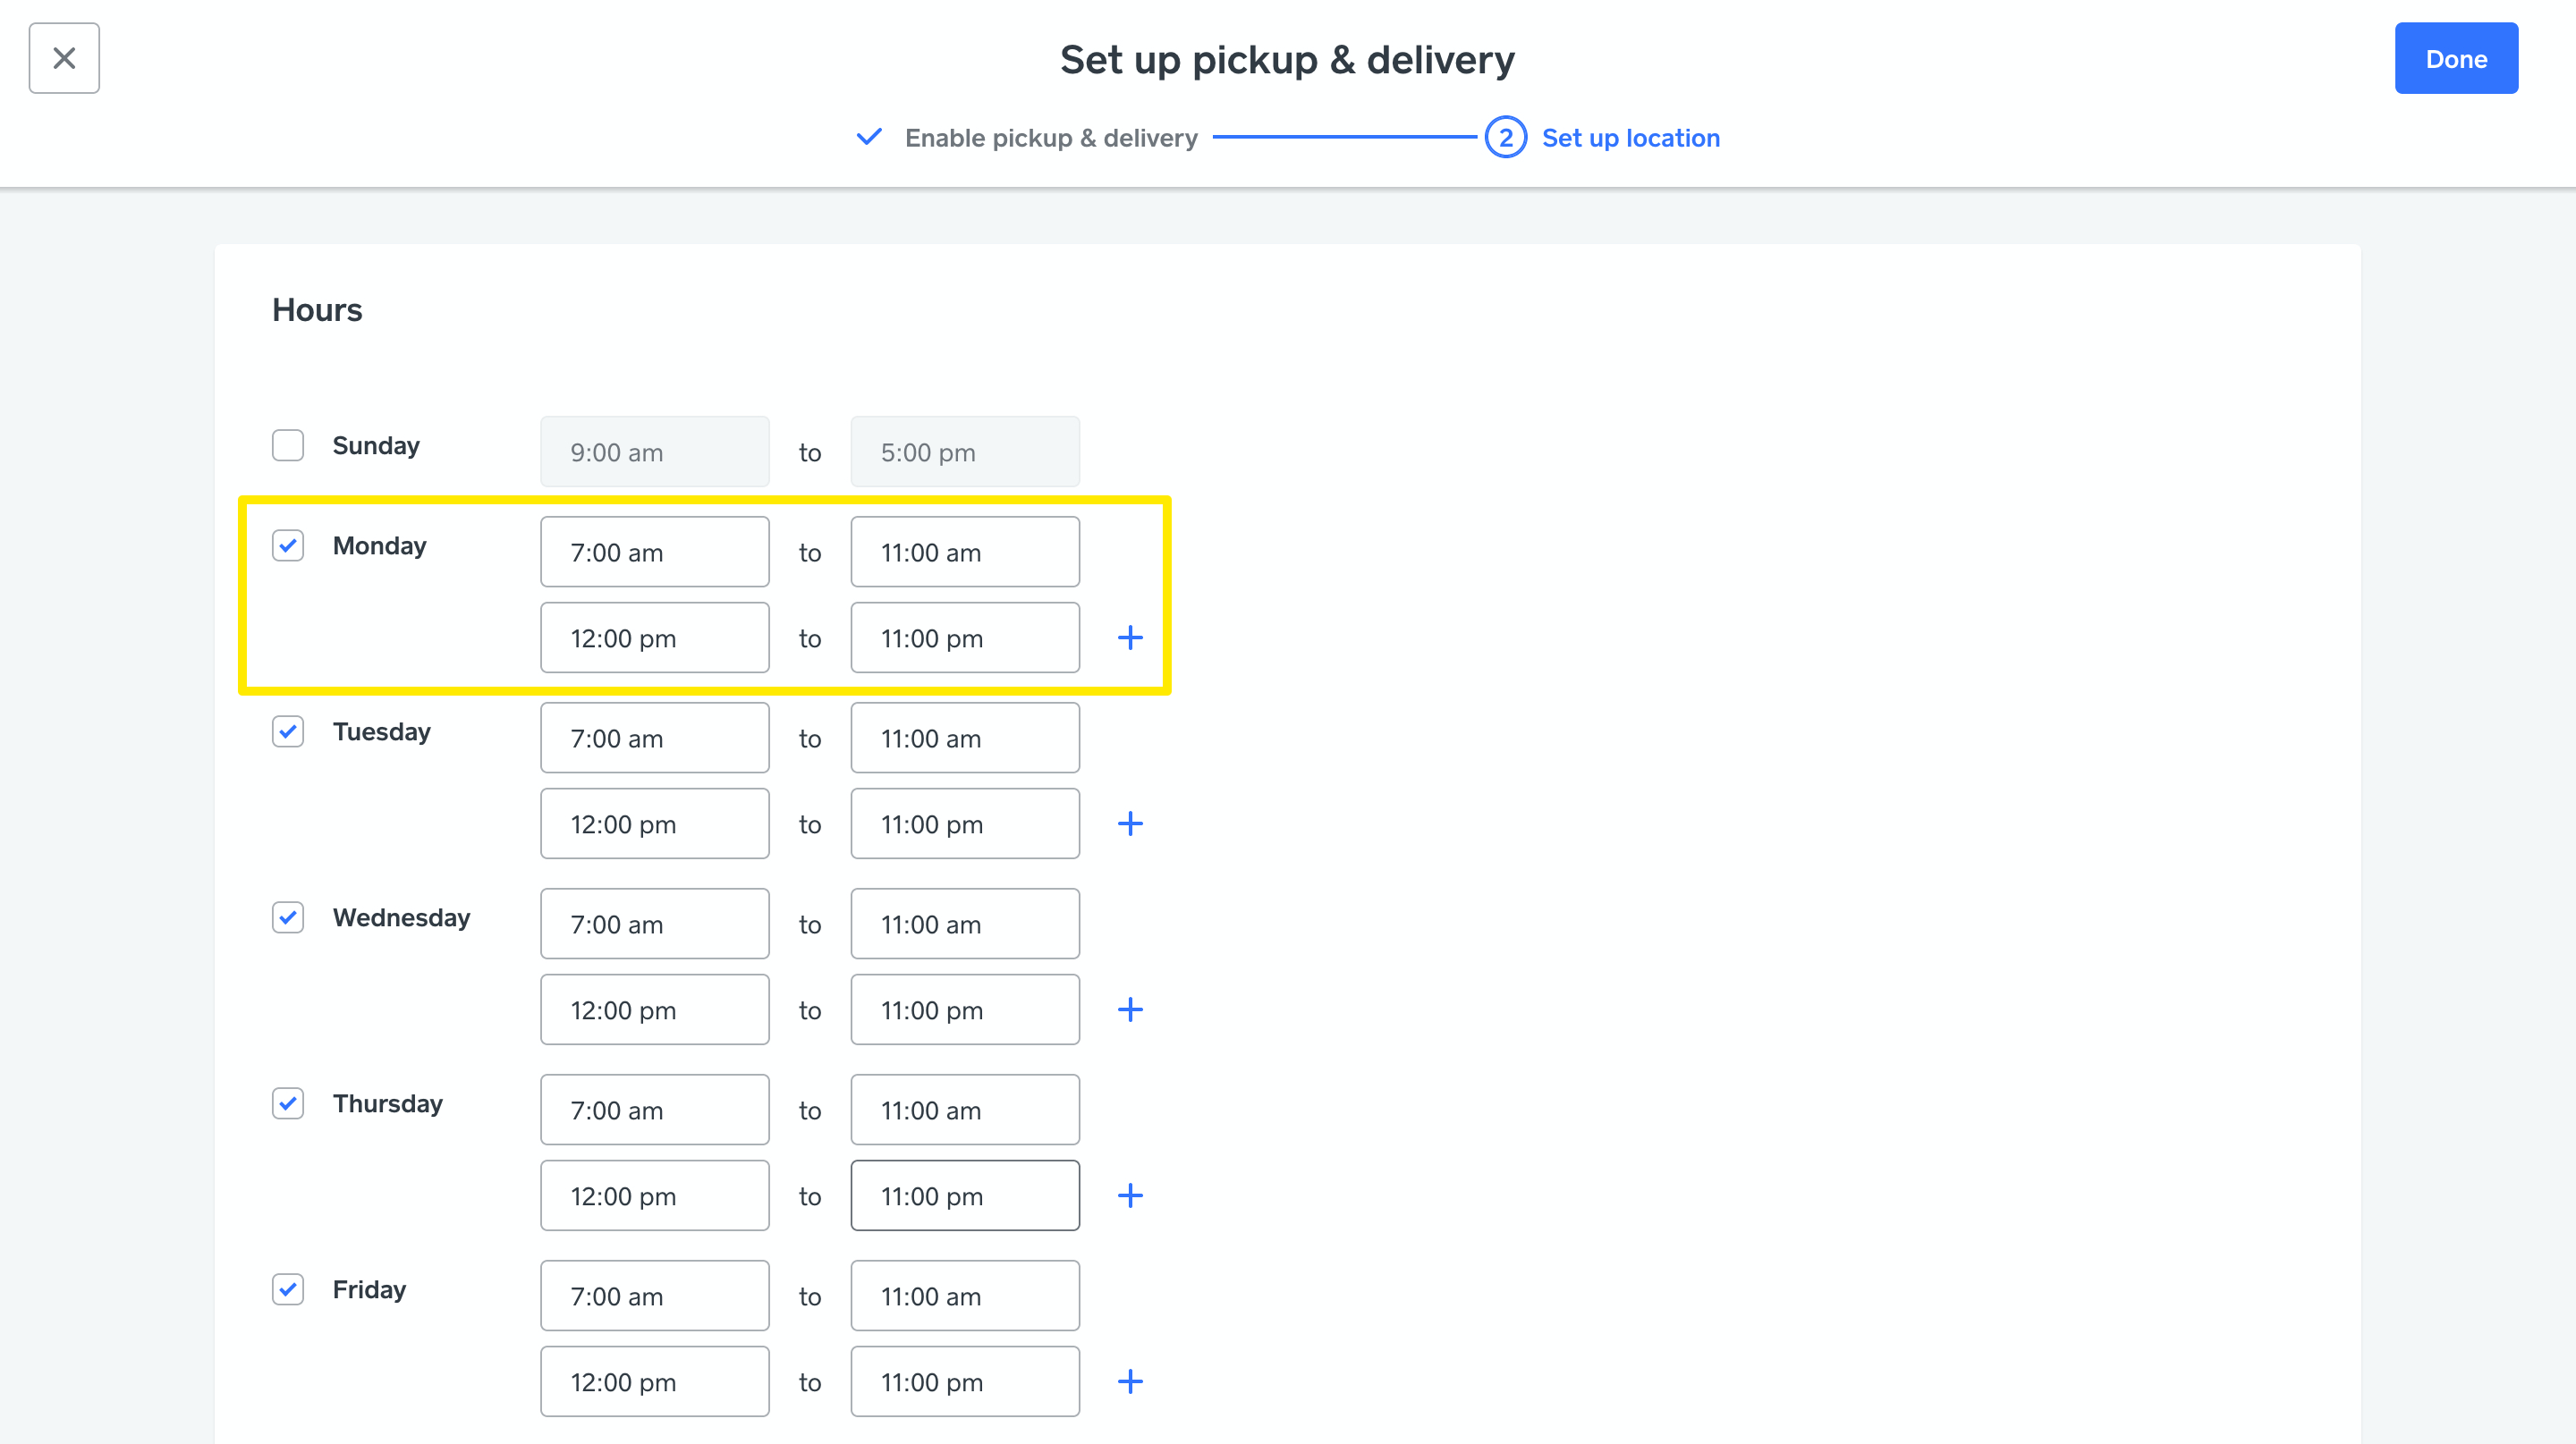Select the Set up location step
Screen dimensions: 2576x1444
(x=1630, y=138)
